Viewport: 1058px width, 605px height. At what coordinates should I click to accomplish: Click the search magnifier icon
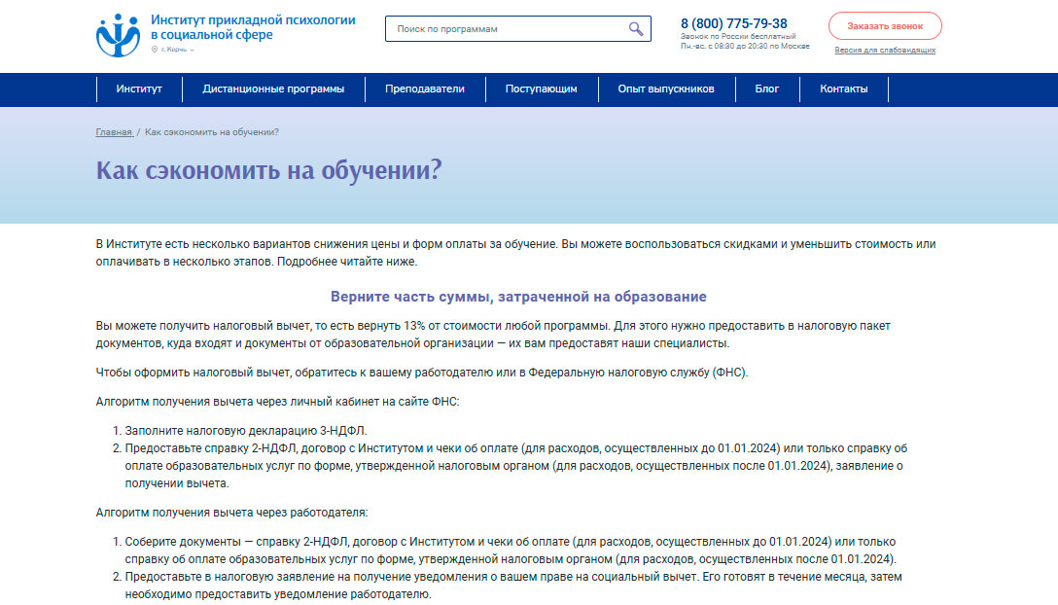(636, 29)
